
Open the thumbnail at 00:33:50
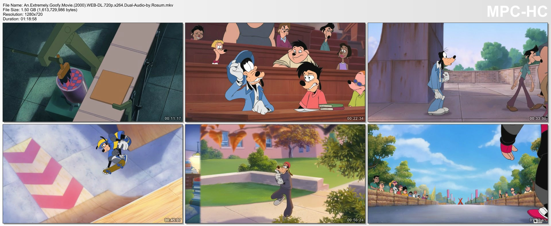pos(458,72)
